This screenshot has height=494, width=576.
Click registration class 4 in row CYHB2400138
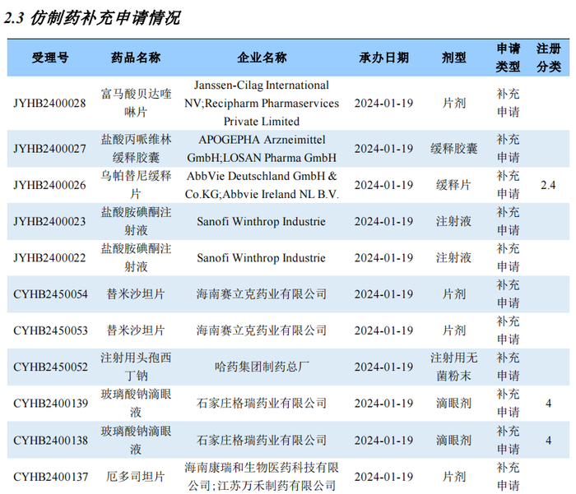(x=549, y=440)
